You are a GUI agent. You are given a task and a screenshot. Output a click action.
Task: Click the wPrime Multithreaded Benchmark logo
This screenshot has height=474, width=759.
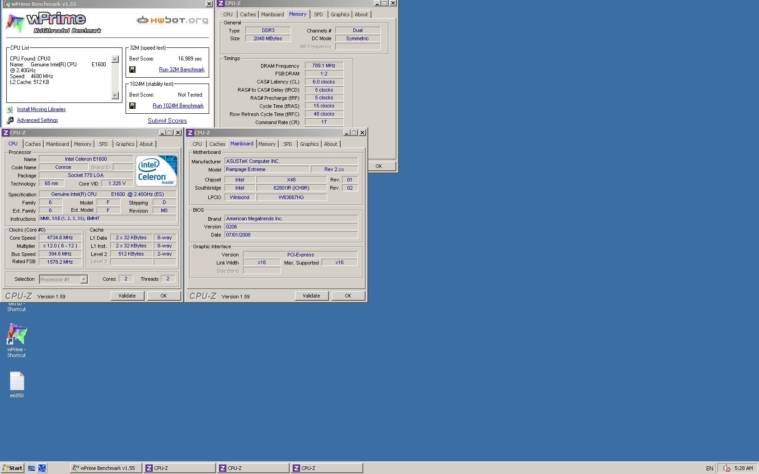[53, 23]
